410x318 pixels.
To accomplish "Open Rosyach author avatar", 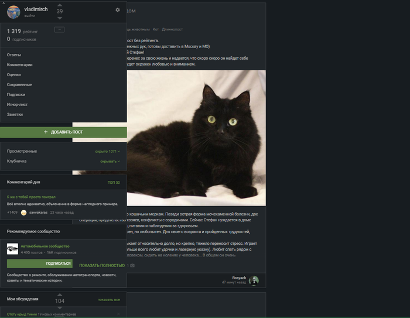I will [x=254, y=280].
